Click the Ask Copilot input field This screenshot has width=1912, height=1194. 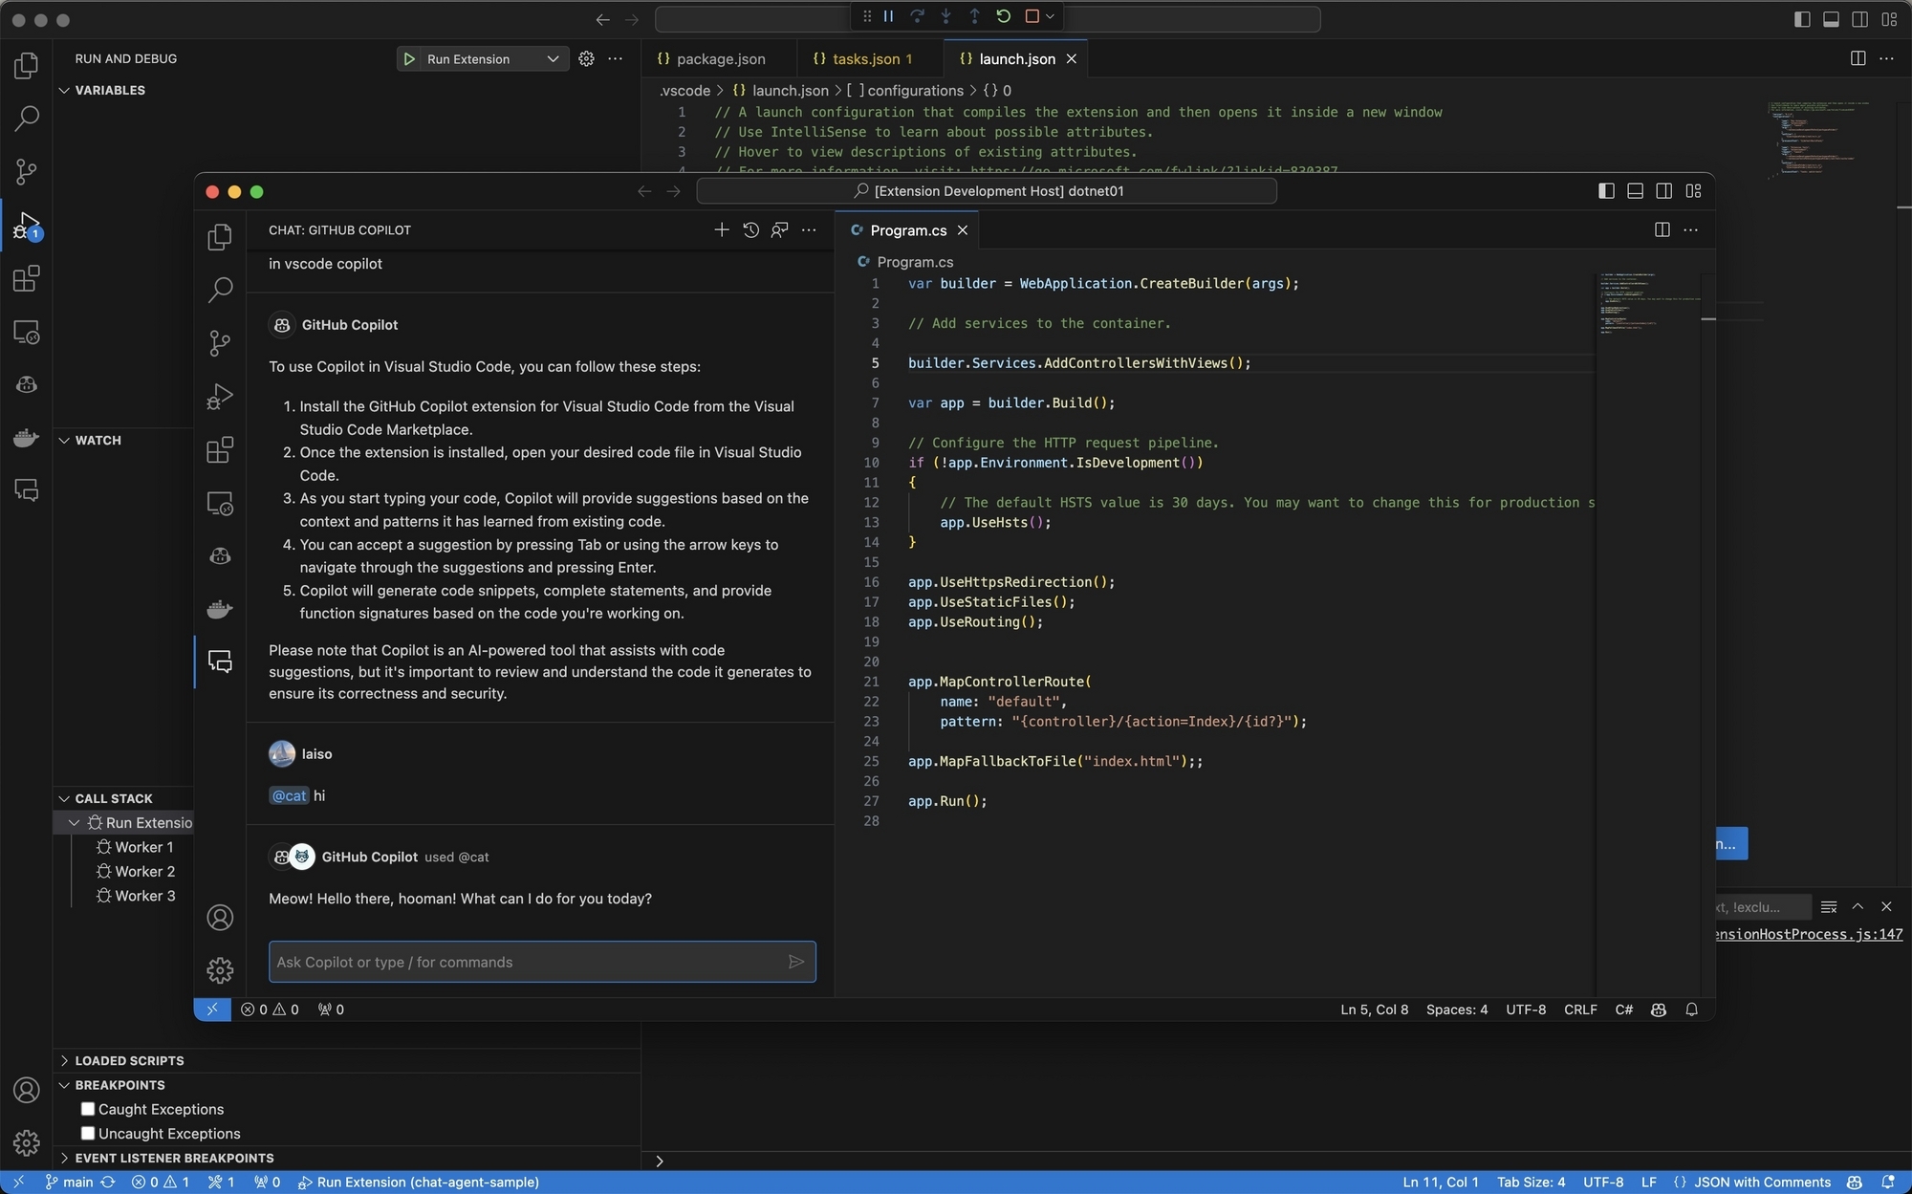pyautogui.click(x=526, y=962)
